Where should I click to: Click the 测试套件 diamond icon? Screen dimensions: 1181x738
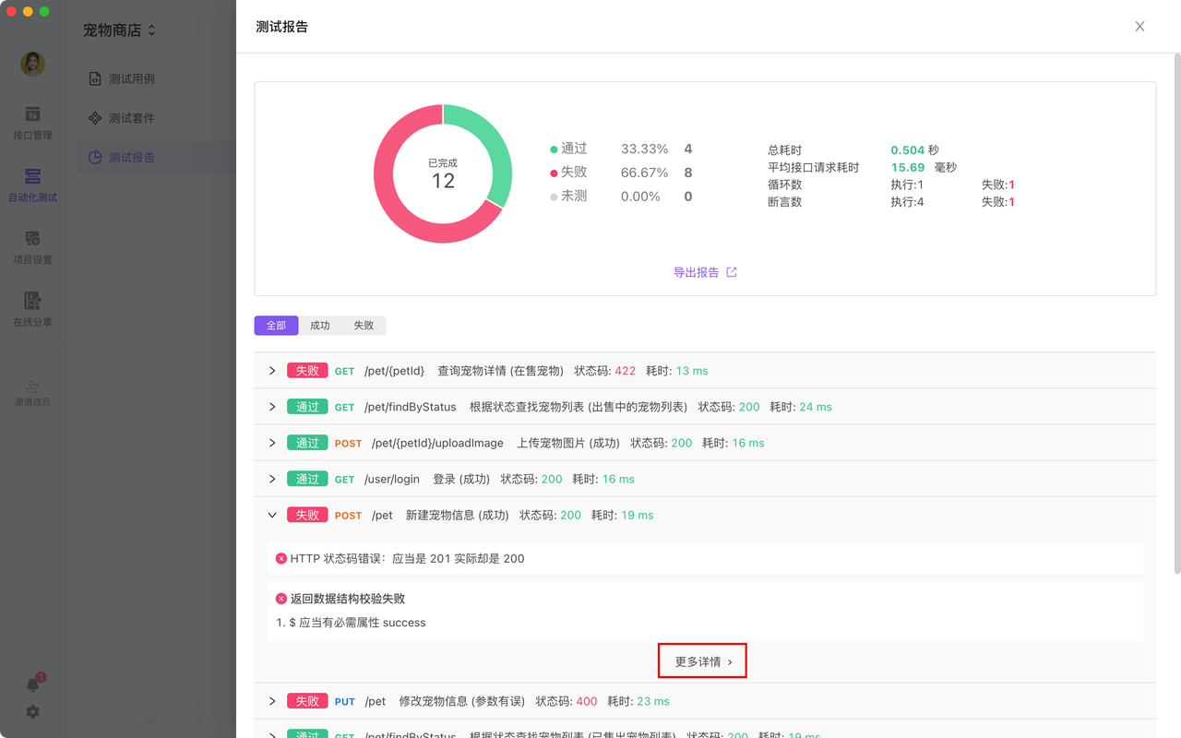pos(93,117)
